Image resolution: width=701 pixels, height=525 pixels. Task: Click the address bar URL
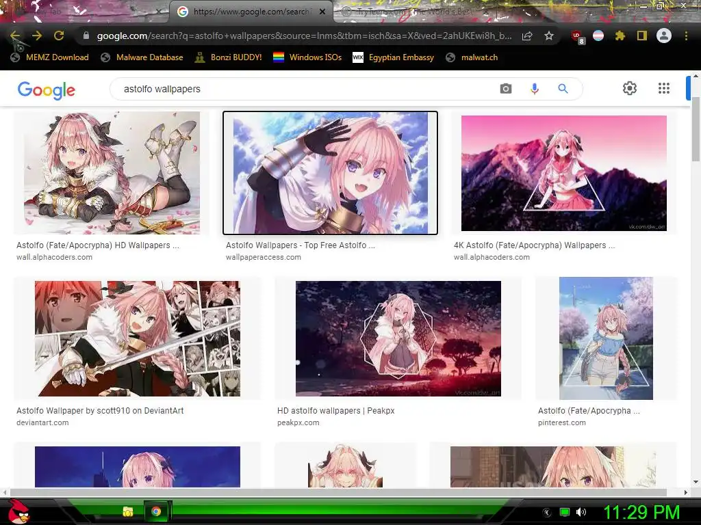pos(304,36)
